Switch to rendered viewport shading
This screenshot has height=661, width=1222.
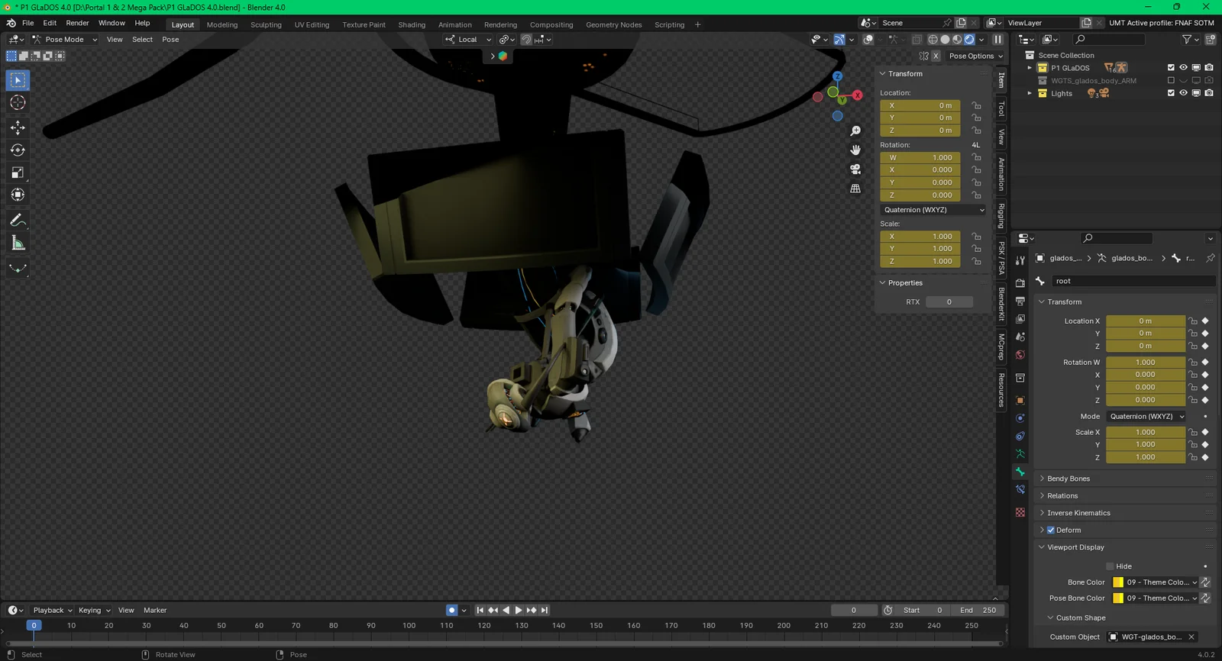point(969,40)
